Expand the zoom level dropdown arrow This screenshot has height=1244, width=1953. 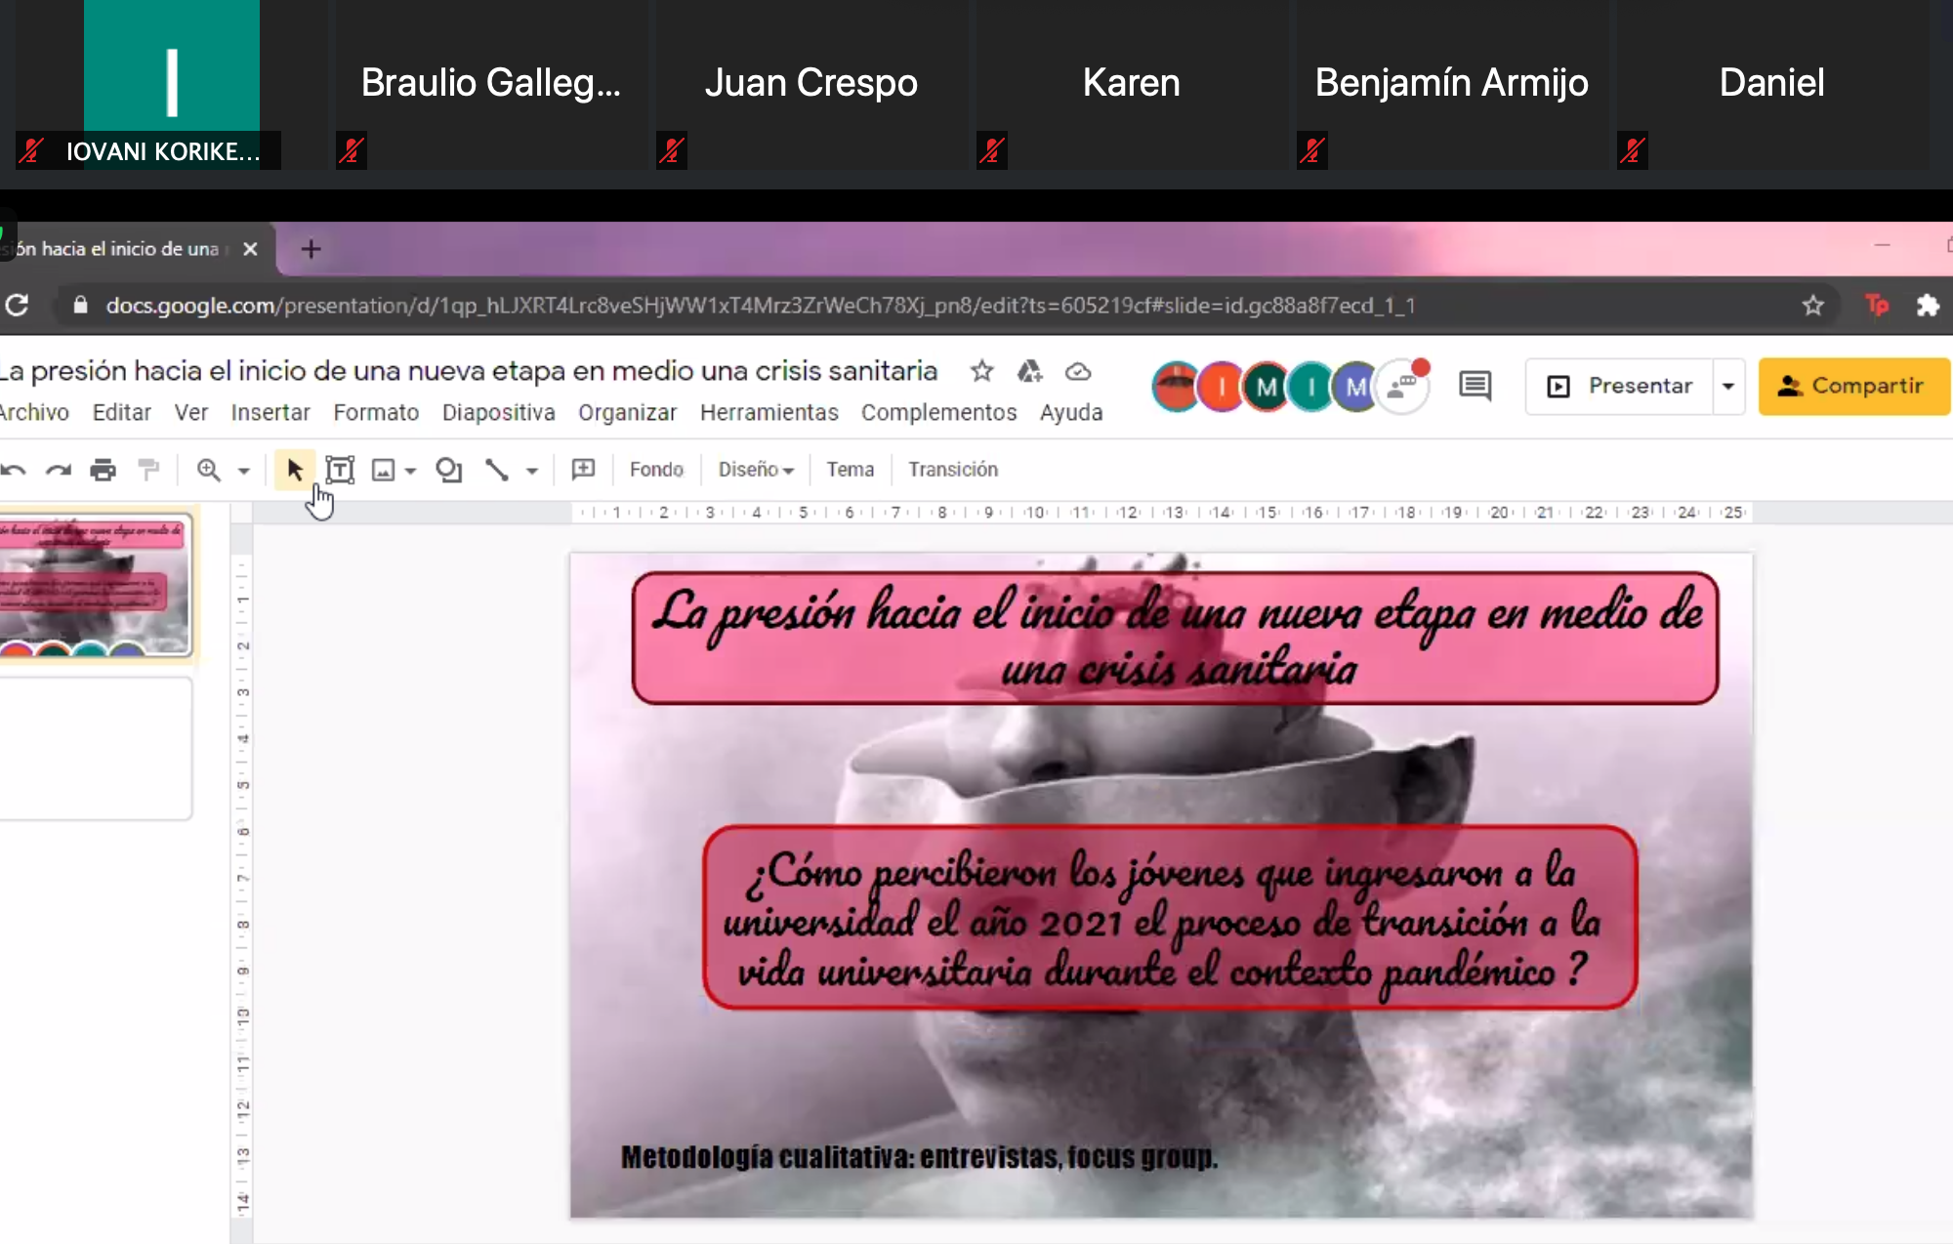[244, 470]
